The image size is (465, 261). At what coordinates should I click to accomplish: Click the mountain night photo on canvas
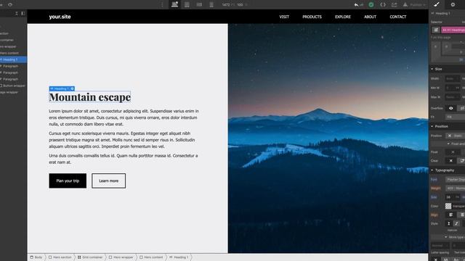pos(328,138)
